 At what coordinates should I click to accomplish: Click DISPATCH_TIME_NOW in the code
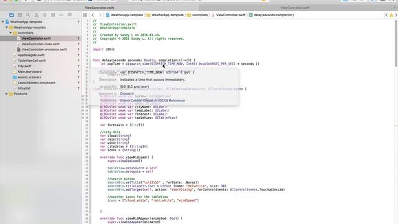(x=167, y=63)
